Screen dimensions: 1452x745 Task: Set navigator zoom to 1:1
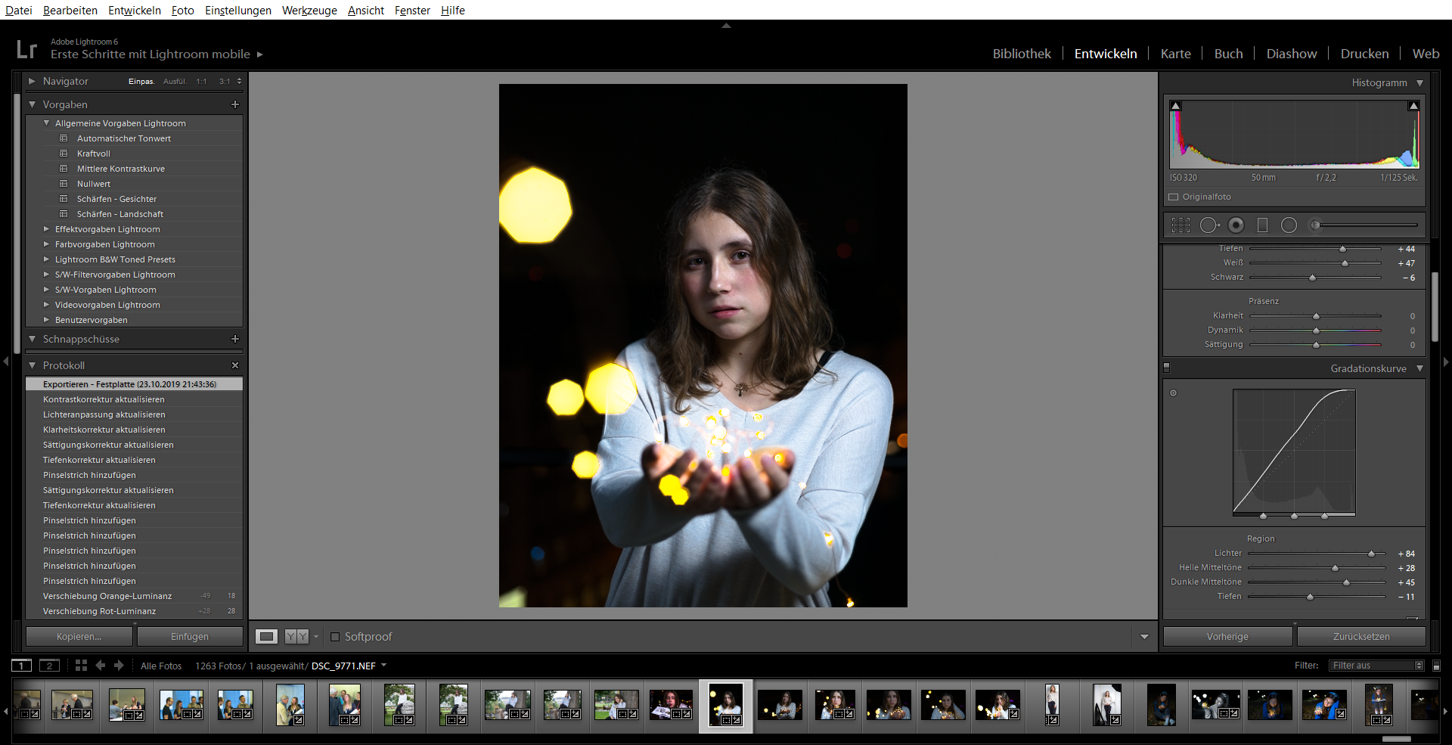(201, 81)
